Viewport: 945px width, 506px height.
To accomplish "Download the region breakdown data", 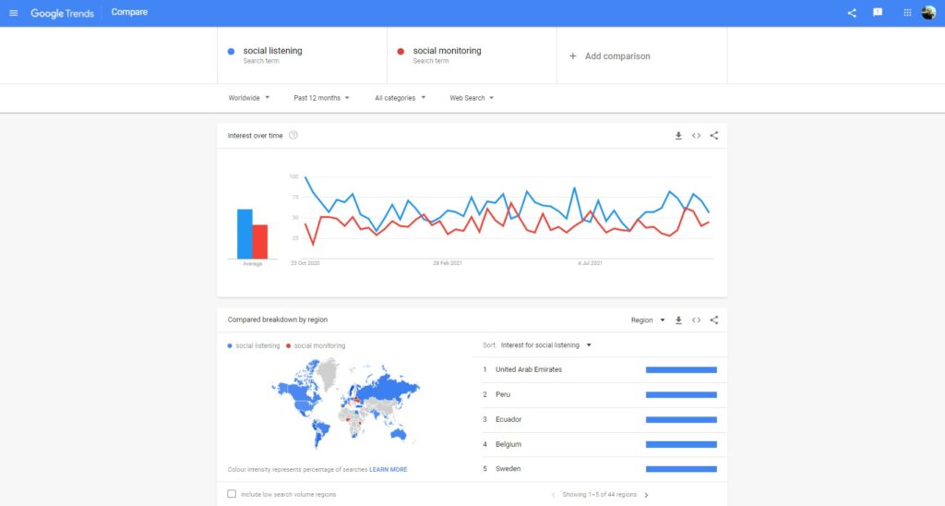I will pos(678,320).
